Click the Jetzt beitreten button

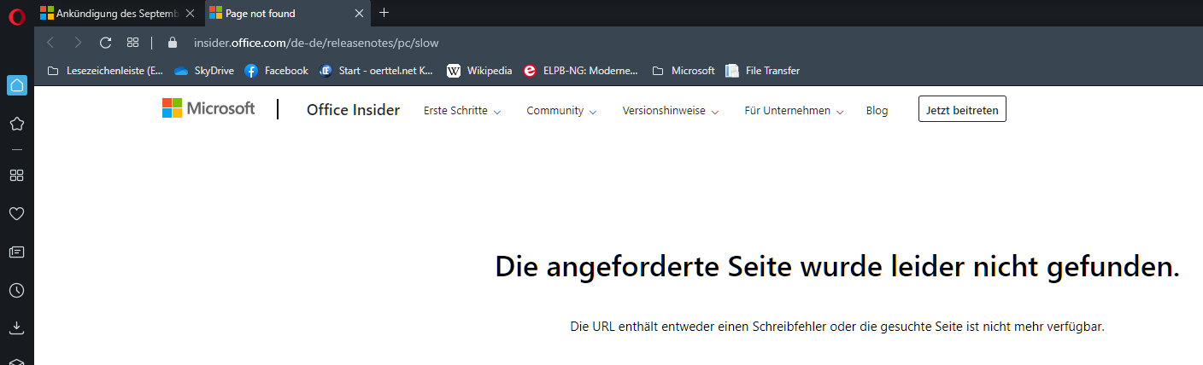tap(962, 110)
